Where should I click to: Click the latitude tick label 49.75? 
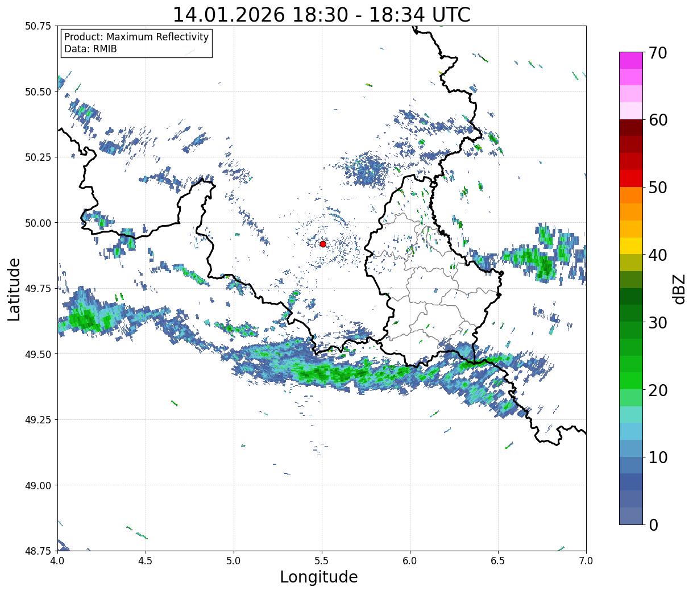[x=38, y=288]
